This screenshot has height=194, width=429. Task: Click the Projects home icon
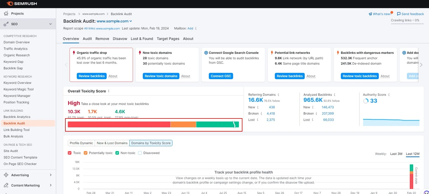(x=6, y=13)
